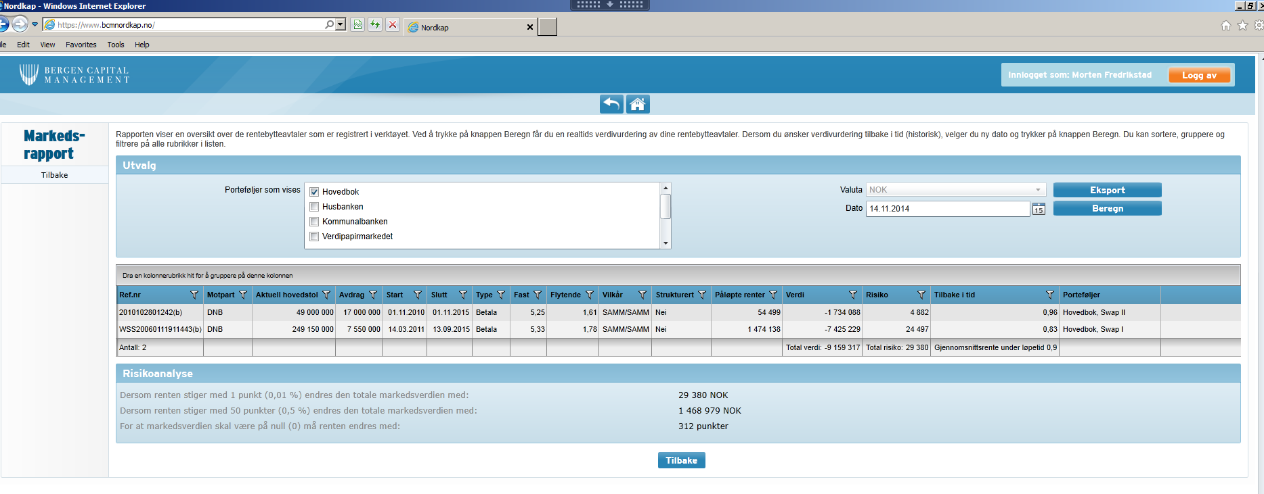Image resolution: width=1264 pixels, height=494 pixels.
Task: Filter the Verdi column
Action: pos(853,295)
